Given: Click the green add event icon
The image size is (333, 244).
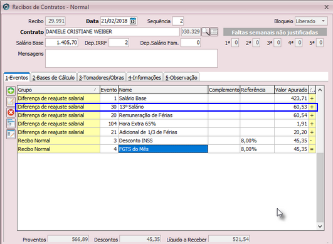Looking at the screenshot, I should coord(11,91).
